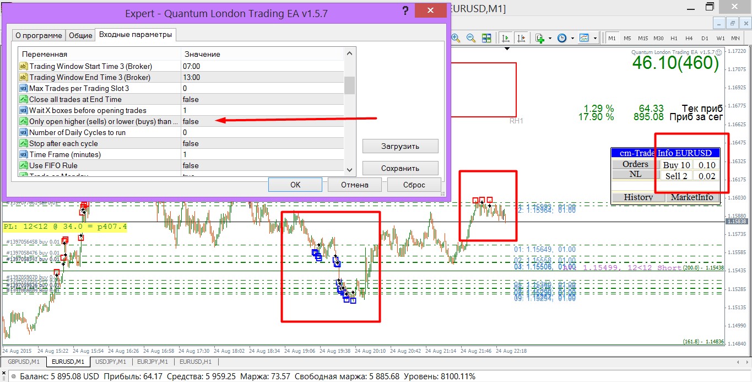
Task: Switch chart to M5 timeframe
Action: tap(627, 38)
